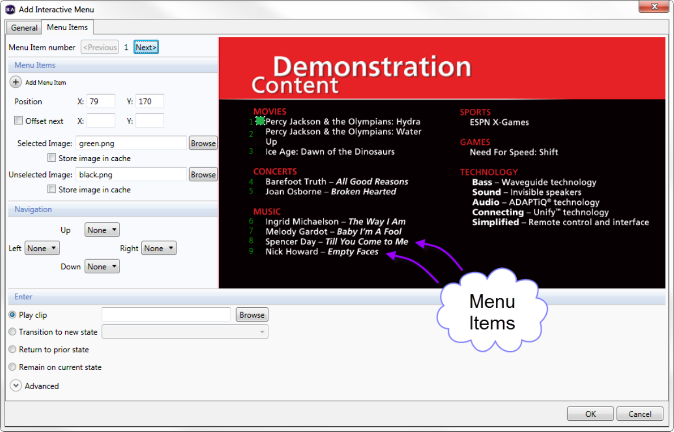The width and height of the screenshot is (674, 432).
Task: Click the BrightAuthor app icon in title bar
Action: 10,10
